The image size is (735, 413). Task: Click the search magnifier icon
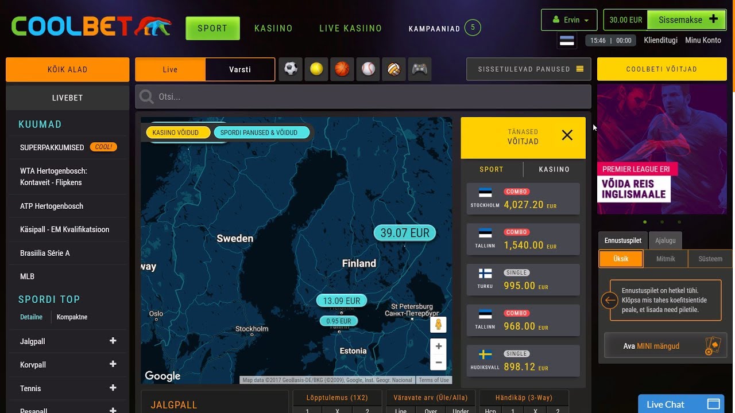pyautogui.click(x=146, y=97)
